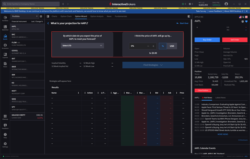Viewport: 250px width, 159px height.
Task: Click the MORE NEWS link
Action: [x=223, y=134]
